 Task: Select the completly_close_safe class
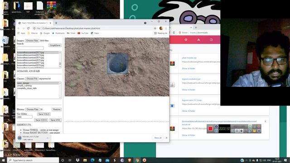point(27,88)
